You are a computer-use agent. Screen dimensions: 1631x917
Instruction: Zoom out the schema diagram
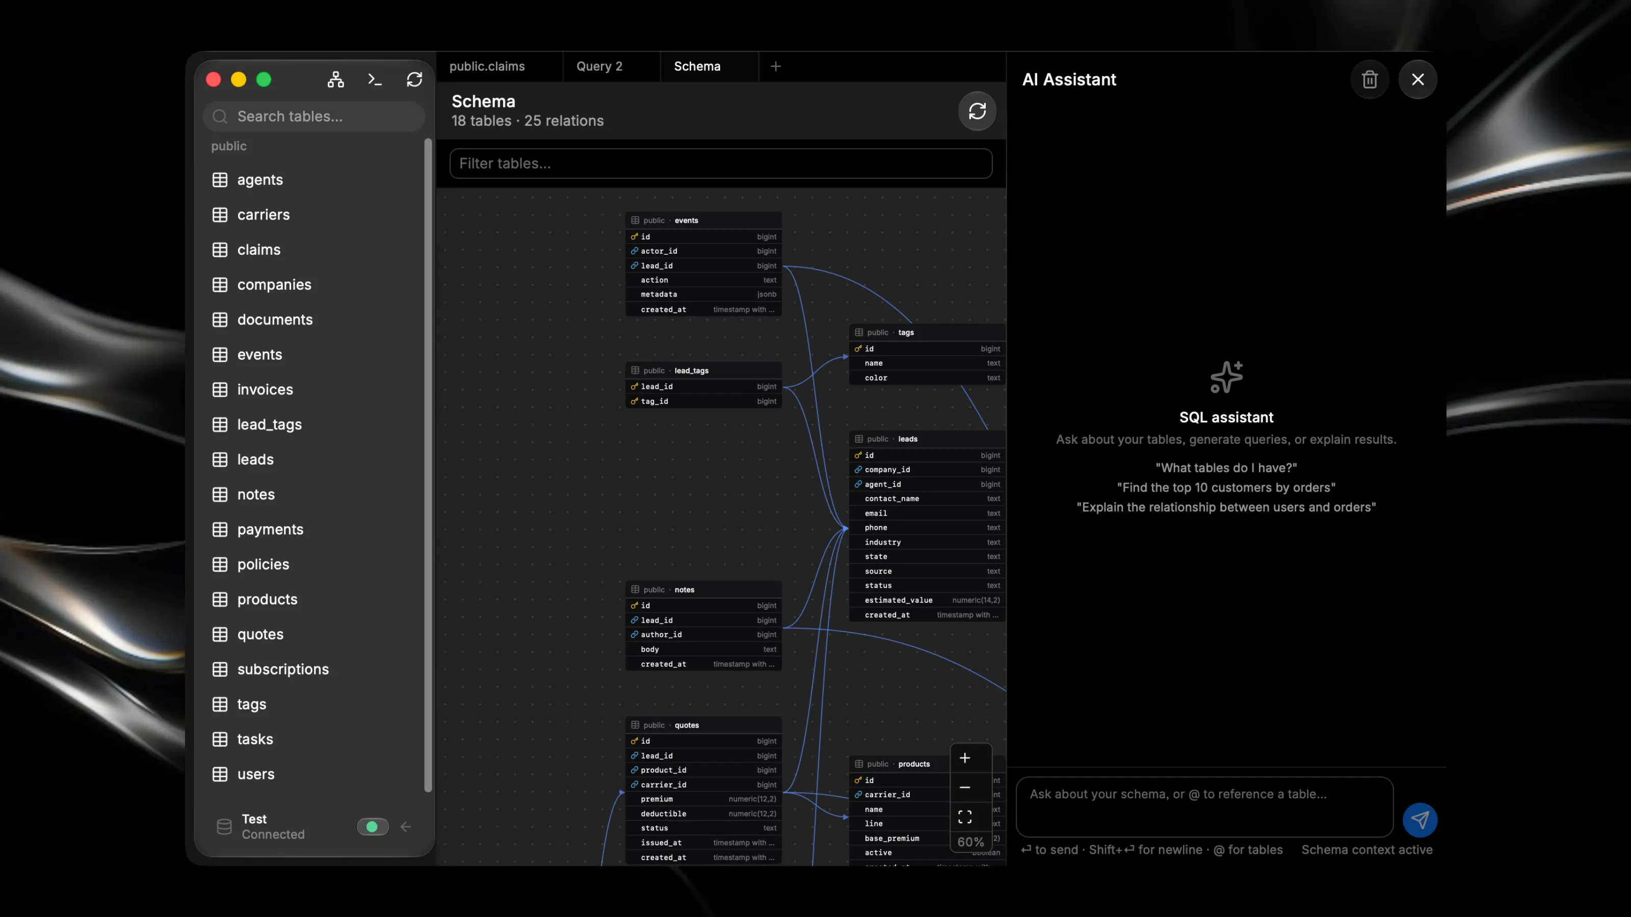(x=964, y=787)
